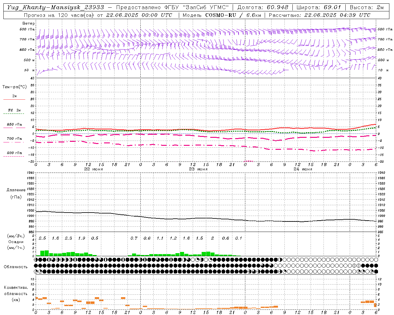Click the (мм/3ч.) precipitation unit label

pyautogui.click(x=16, y=236)
